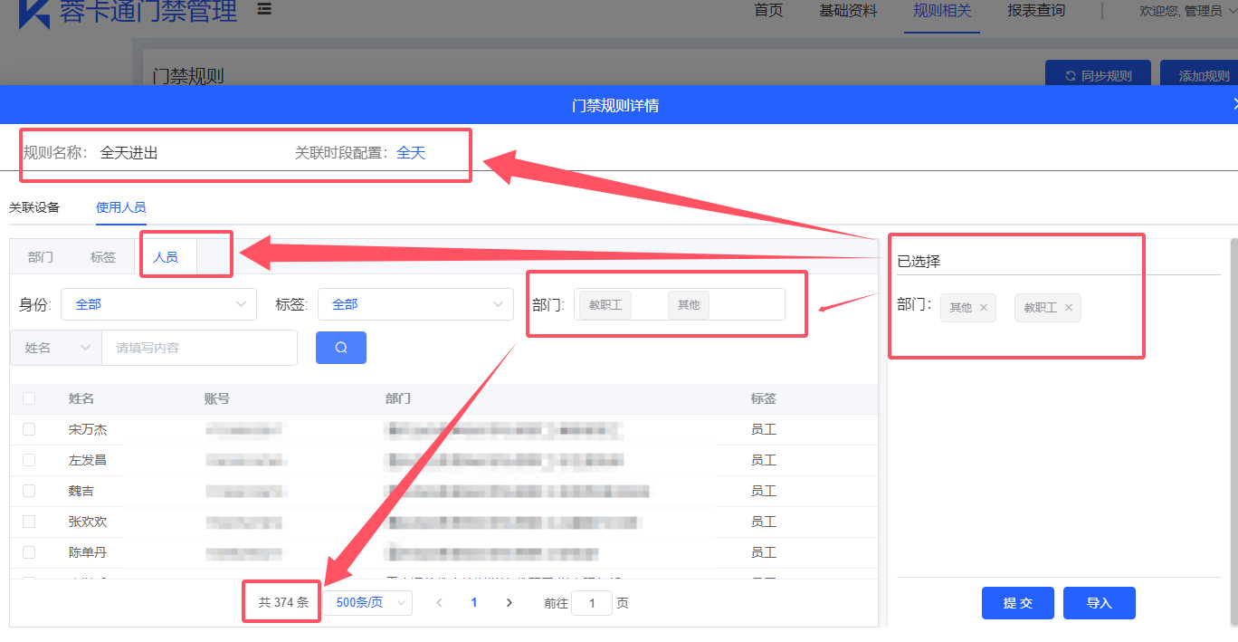Switch to the 关联设备 tab
Viewport: 1238px width, 642px height.
coord(34,207)
